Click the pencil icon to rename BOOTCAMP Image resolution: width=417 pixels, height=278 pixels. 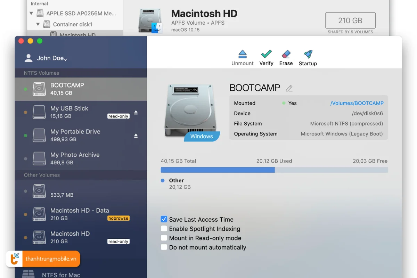[289, 88]
